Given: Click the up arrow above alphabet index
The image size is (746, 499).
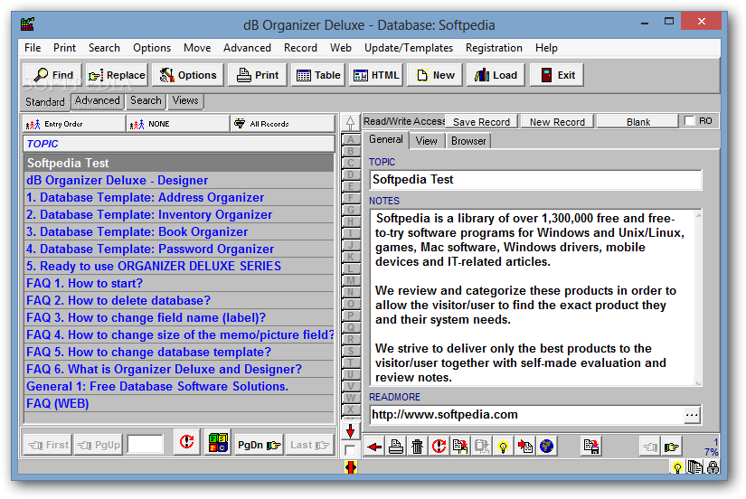Looking at the screenshot, I should (x=350, y=122).
